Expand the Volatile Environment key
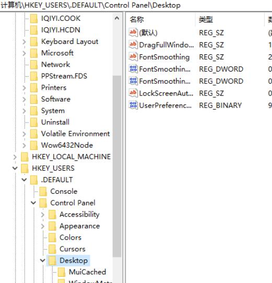The width and height of the screenshot is (272, 283). [24, 134]
